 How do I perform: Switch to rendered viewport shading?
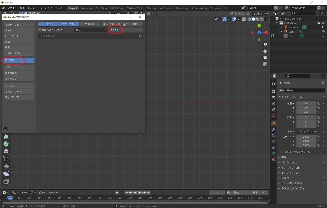262,19
